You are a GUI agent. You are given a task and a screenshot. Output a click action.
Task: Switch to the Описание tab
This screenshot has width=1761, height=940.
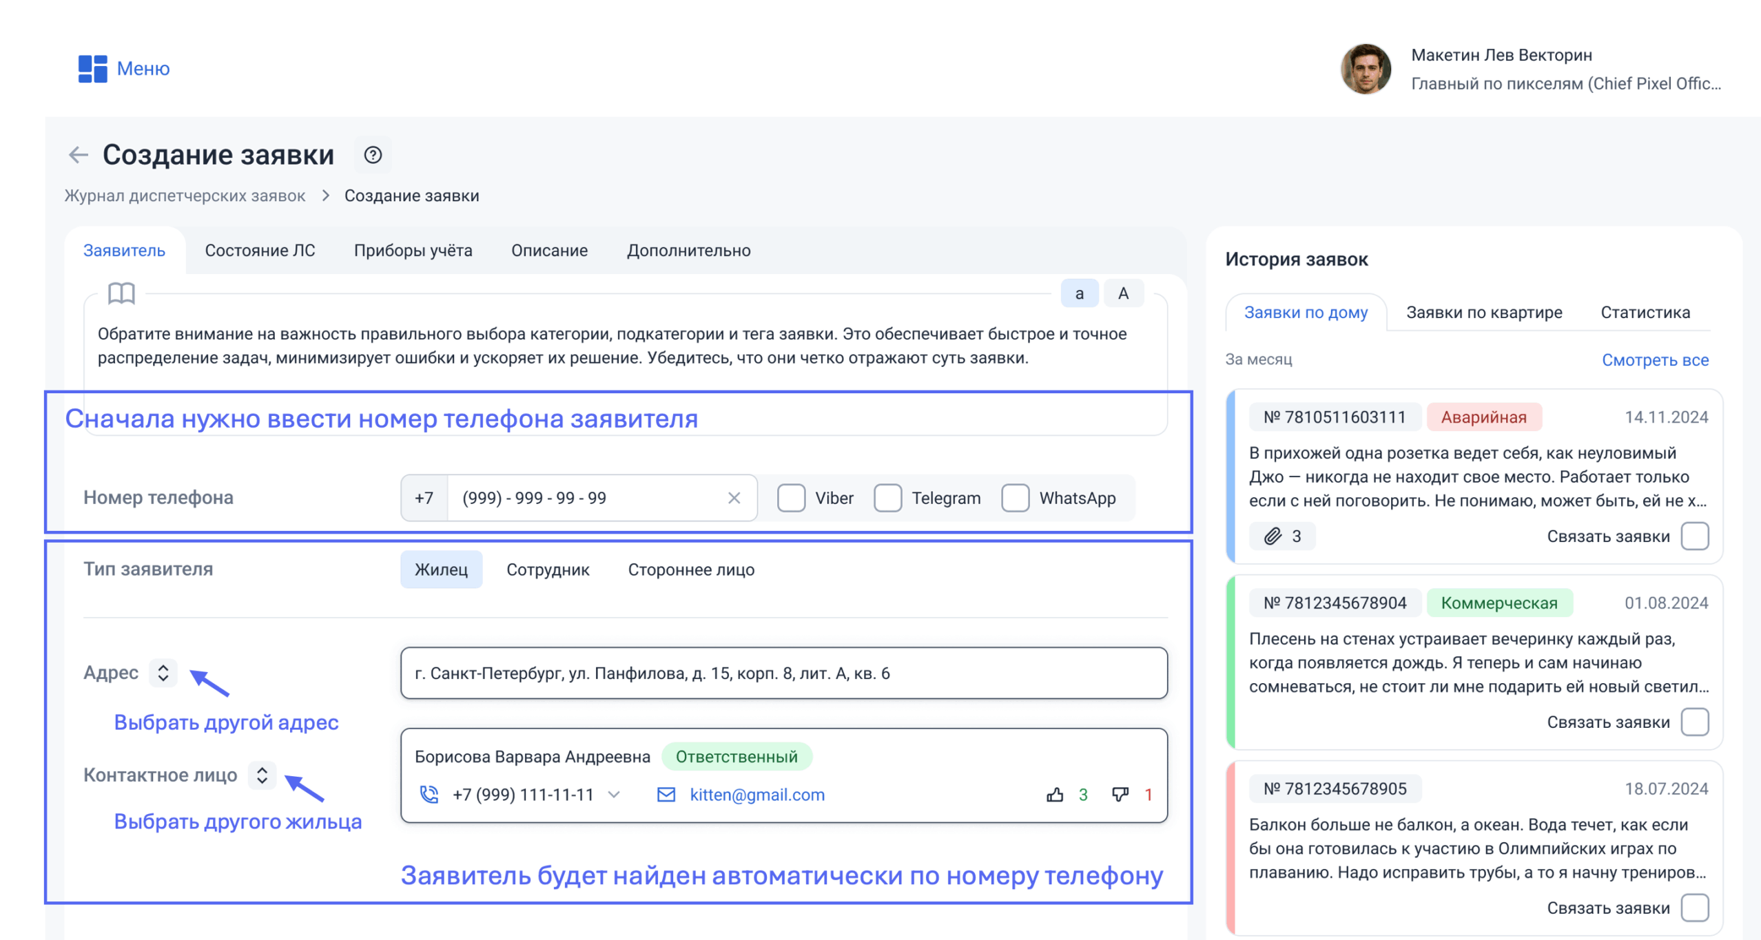(x=549, y=251)
